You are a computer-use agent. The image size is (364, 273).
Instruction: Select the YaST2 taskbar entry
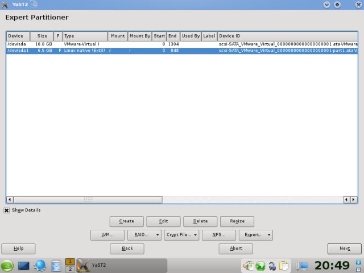[x=122, y=266]
